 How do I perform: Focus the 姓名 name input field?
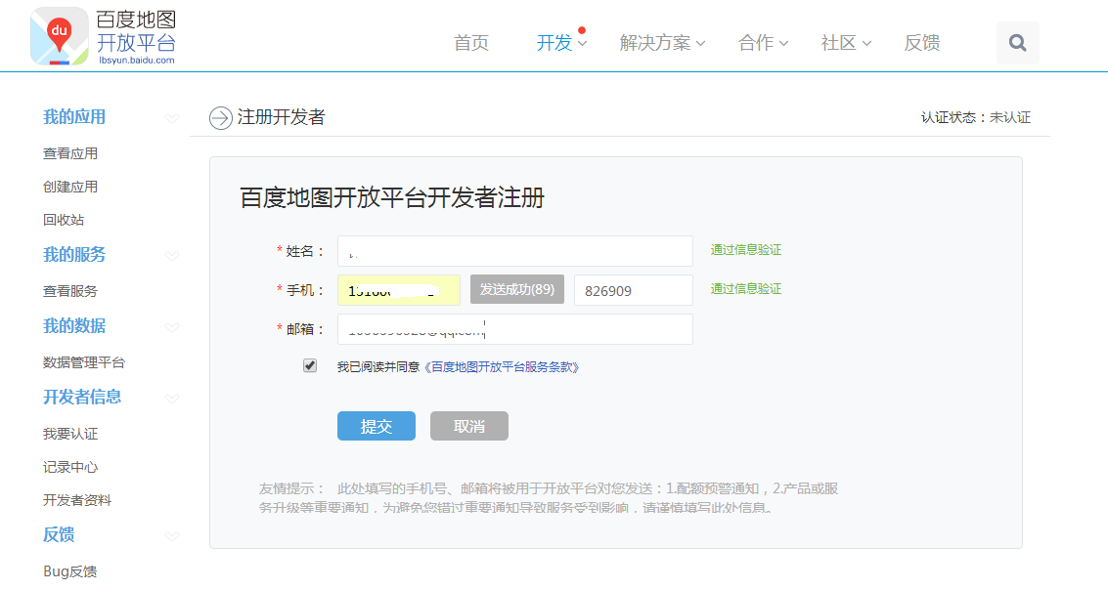coord(515,251)
